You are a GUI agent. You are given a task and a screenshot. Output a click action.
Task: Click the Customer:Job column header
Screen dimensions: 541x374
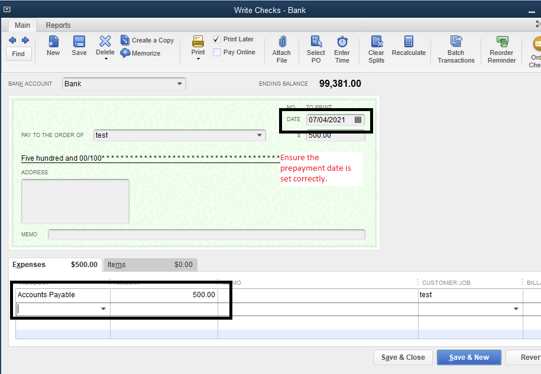tap(446, 282)
